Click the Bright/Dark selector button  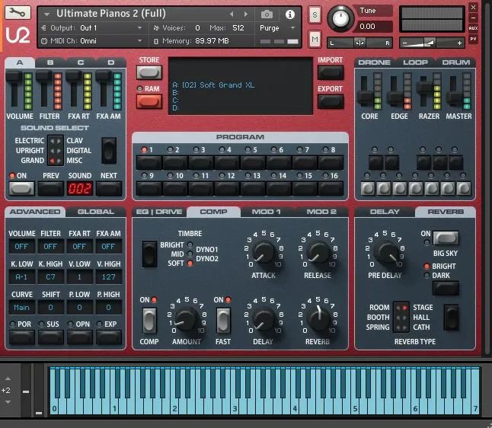click(x=446, y=288)
